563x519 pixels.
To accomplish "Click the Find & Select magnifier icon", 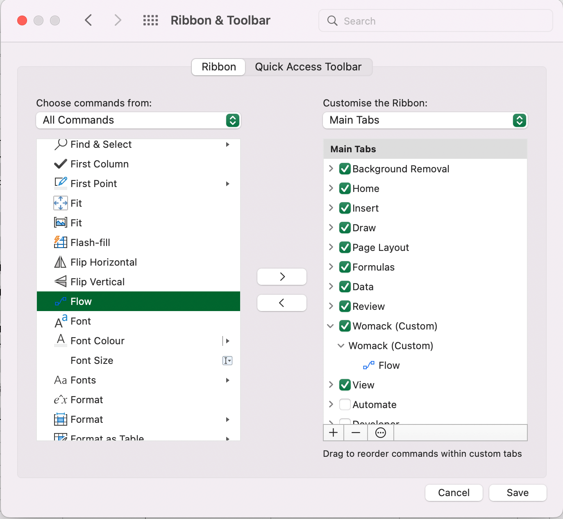I will [x=61, y=144].
